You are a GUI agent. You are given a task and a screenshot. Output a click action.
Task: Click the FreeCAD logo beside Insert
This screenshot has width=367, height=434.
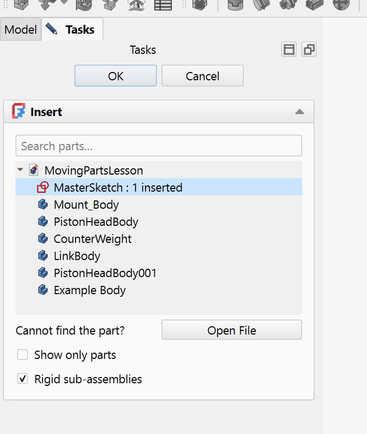click(x=19, y=111)
